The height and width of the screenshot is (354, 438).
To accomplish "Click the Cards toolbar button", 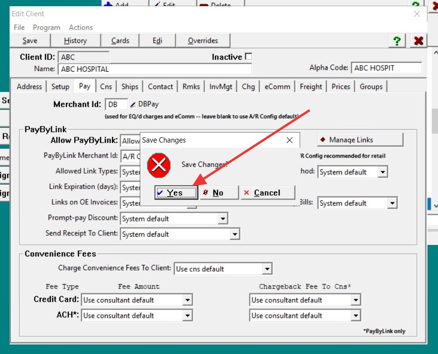I will tap(120, 41).
